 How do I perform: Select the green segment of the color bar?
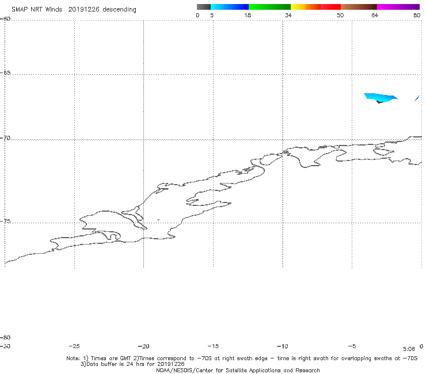(x=269, y=7)
